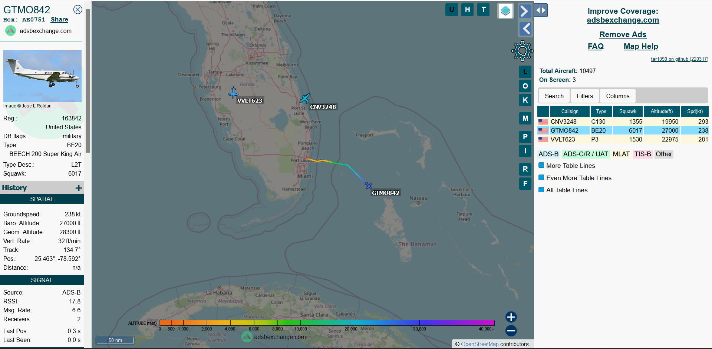
Task: Select the VVLT623 table row
Action: point(623,139)
